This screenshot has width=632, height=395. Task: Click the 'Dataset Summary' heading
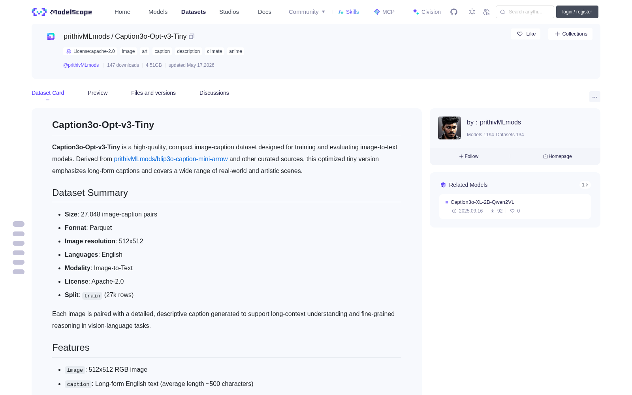coord(90,193)
